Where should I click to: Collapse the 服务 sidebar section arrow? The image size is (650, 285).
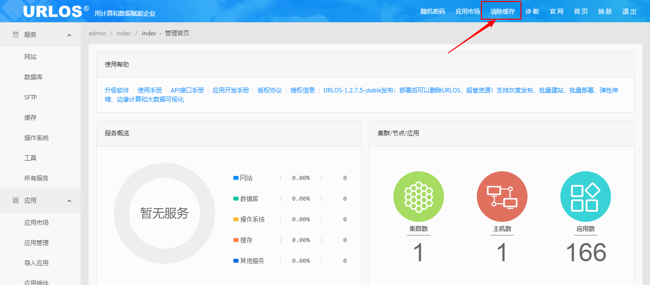pos(69,35)
